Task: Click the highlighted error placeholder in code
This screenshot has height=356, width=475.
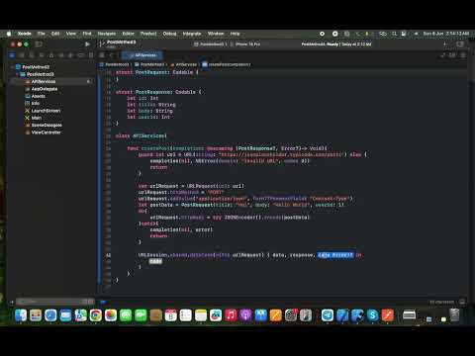Action: [335, 255]
